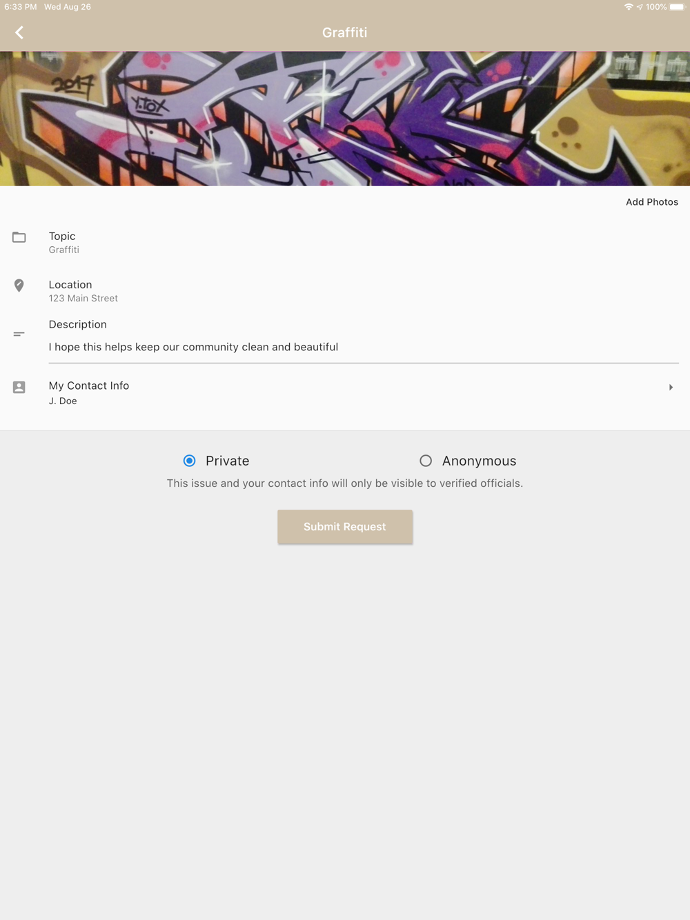Click the Anonymous label text

[479, 461]
